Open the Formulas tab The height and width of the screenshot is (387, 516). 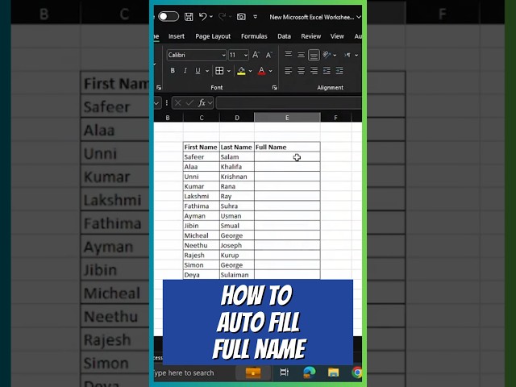click(254, 36)
